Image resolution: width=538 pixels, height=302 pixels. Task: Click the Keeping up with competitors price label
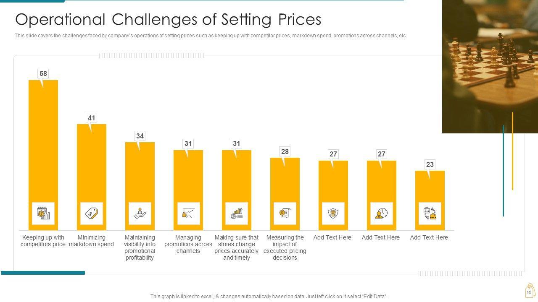pyautogui.click(x=43, y=241)
